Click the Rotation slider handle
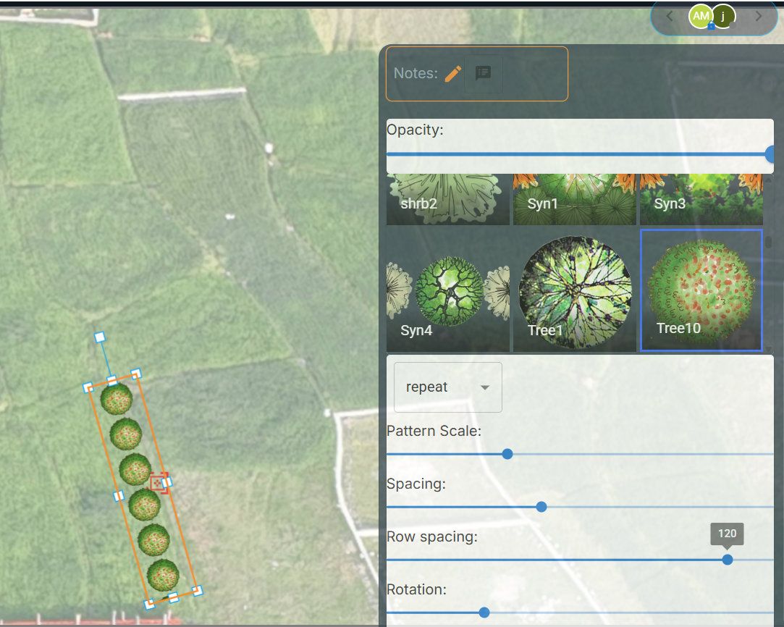Screen dimensions: 784x627 pyautogui.click(x=484, y=613)
